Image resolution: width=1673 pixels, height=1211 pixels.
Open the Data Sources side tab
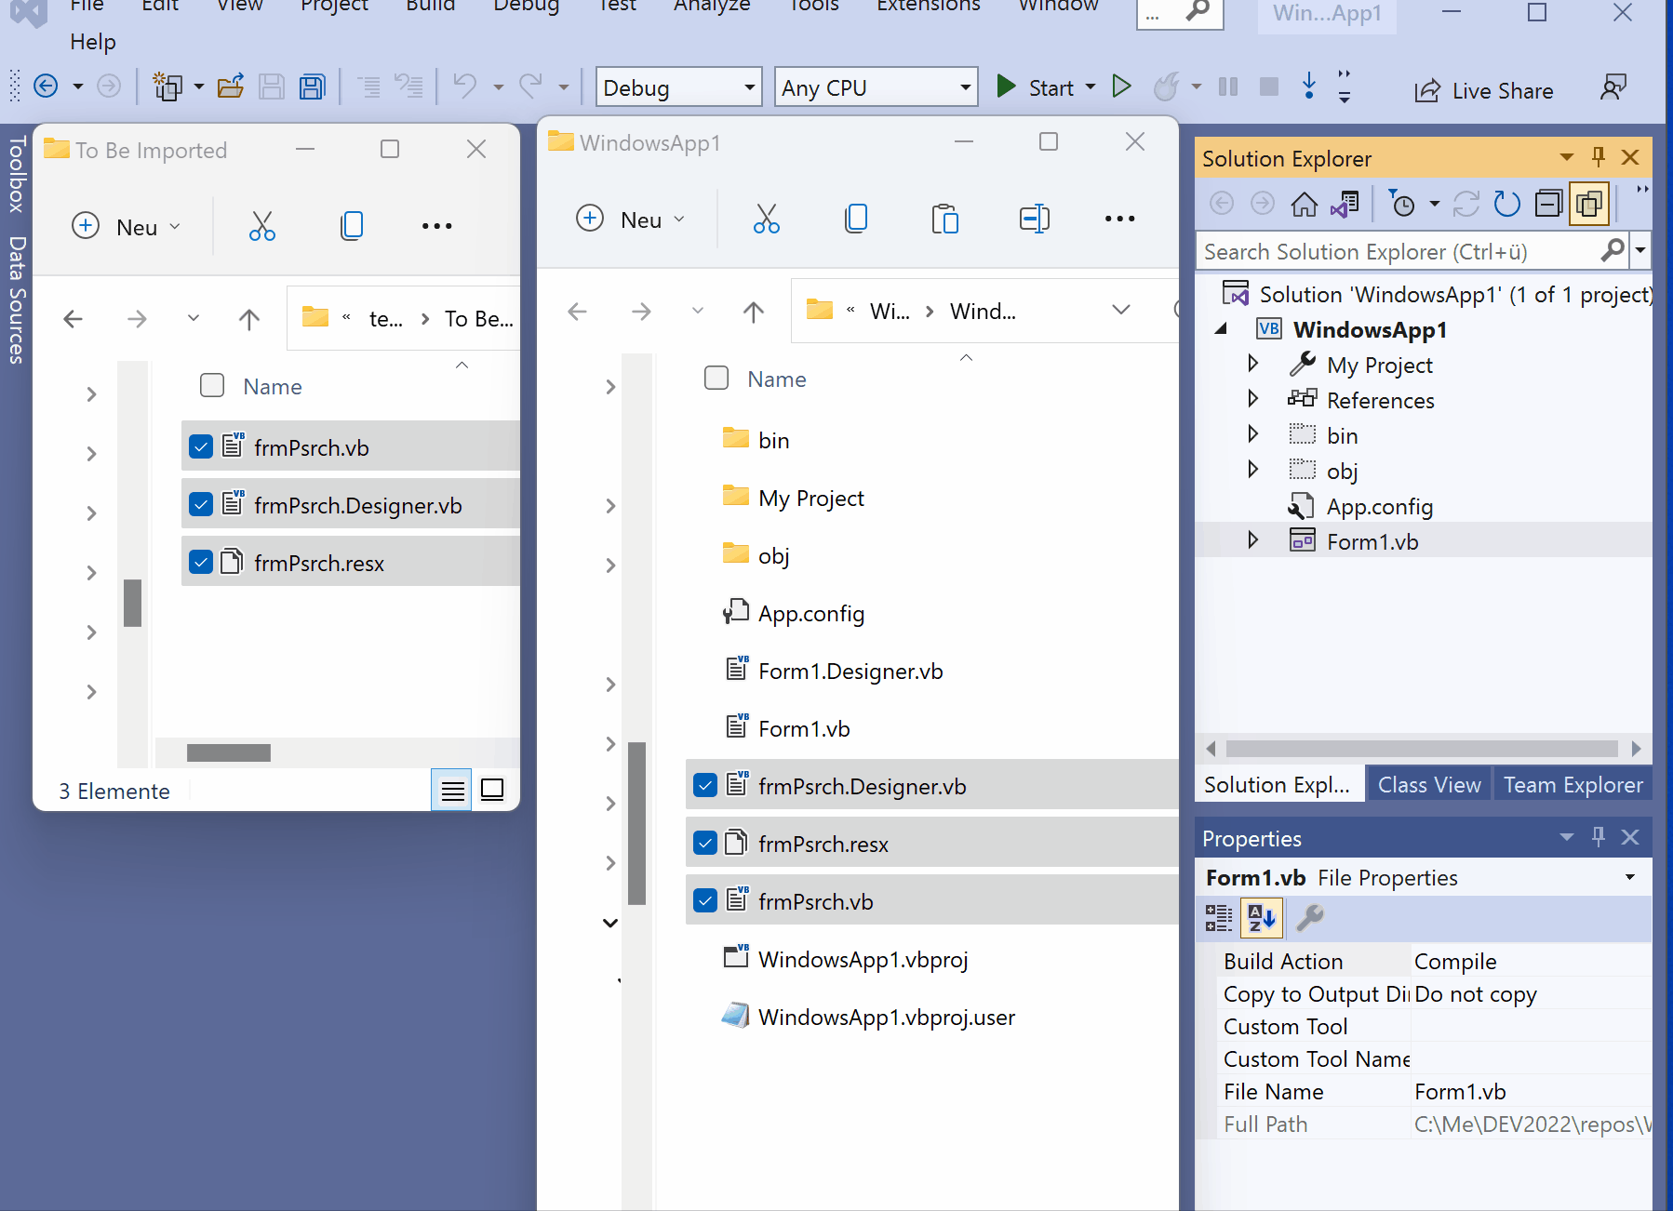coord(16,299)
